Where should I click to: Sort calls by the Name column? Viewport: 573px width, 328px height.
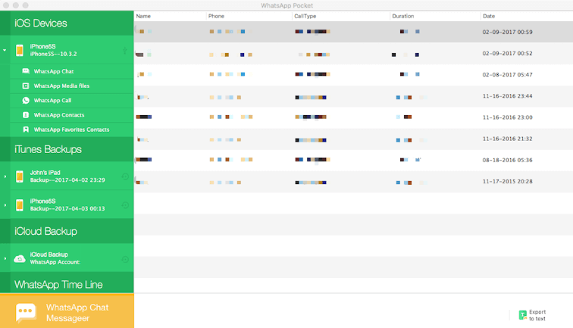coord(170,16)
